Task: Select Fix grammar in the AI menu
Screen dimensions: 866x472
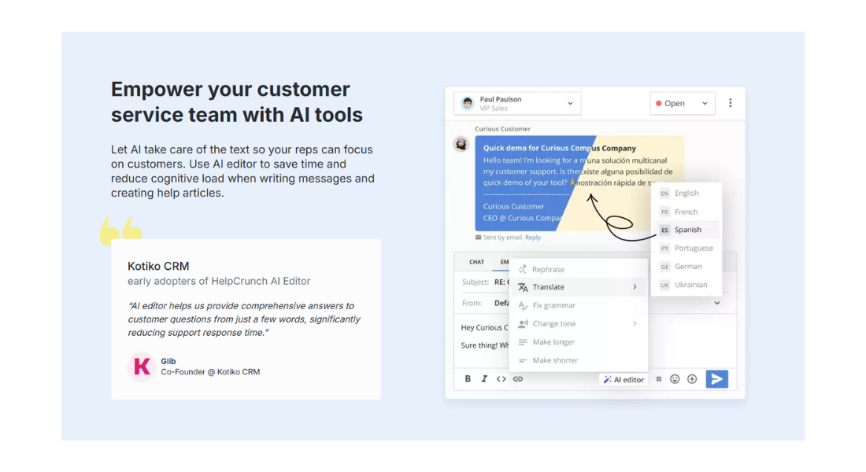Action: tap(554, 305)
